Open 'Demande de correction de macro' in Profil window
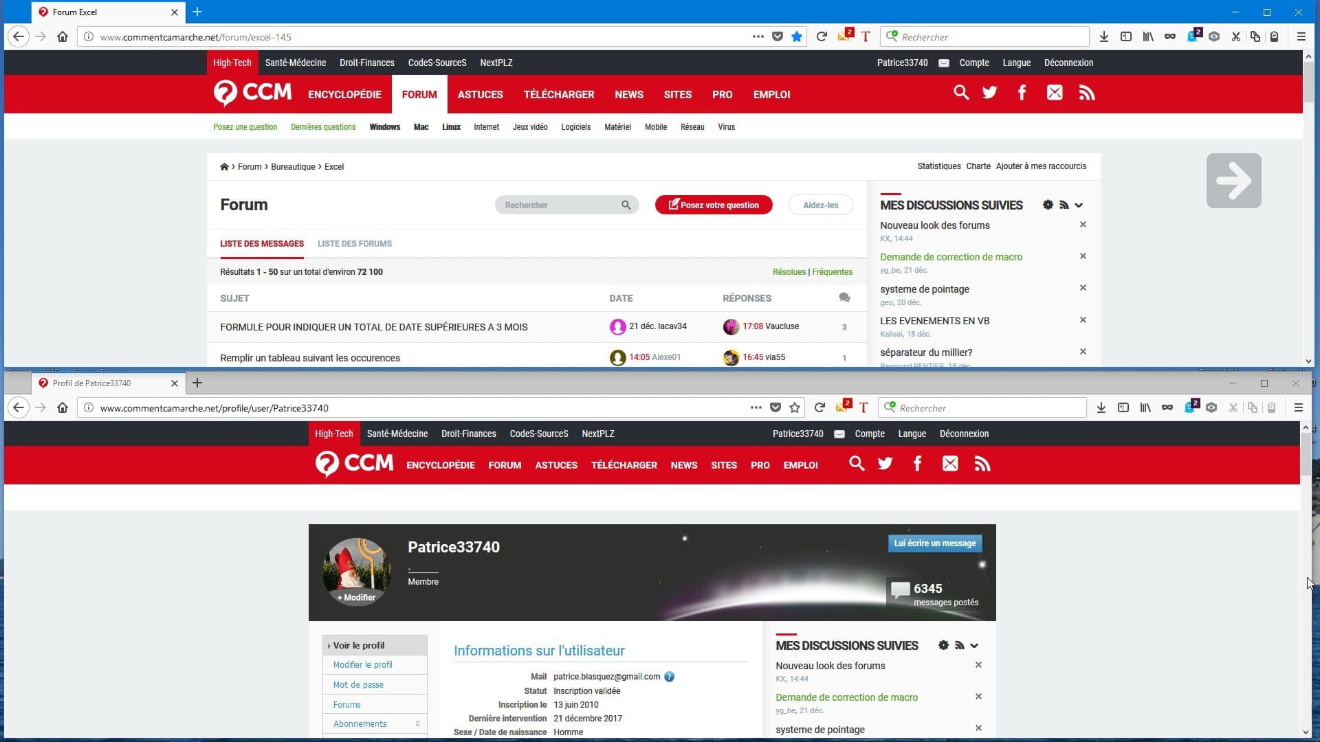Screen dimensions: 1320x742 [x=846, y=697]
